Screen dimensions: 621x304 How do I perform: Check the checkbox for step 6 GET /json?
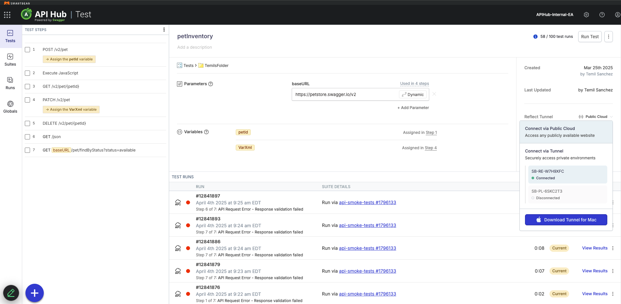(27, 136)
